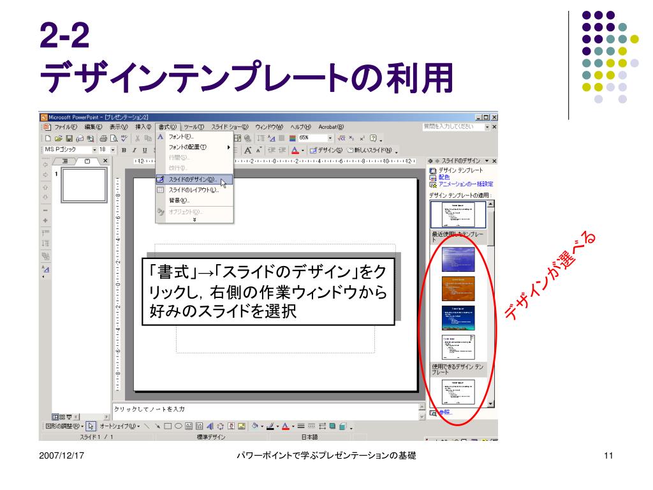
Task: Click the 参照 link at pane bottom
Action: coord(444,412)
